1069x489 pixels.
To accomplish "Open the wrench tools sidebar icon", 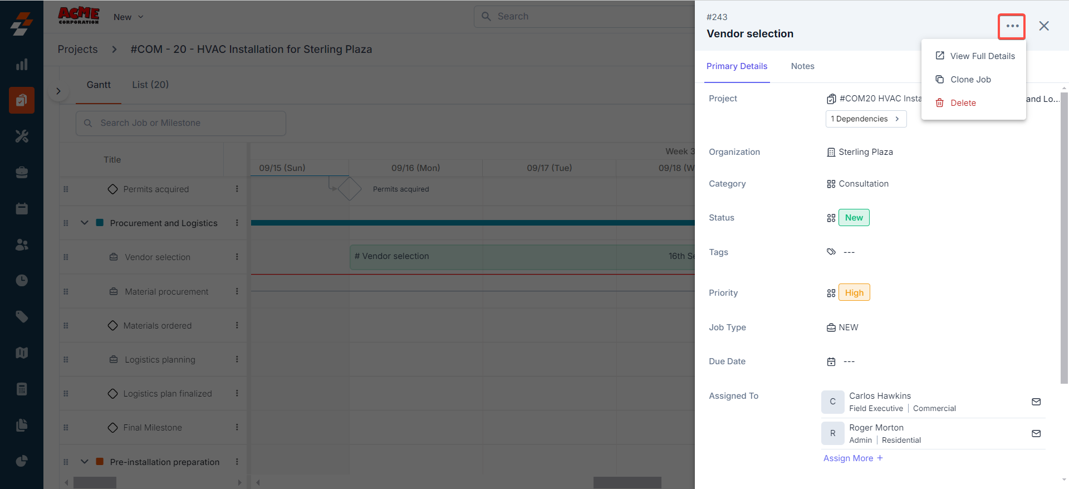I will [x=22, y=136].
